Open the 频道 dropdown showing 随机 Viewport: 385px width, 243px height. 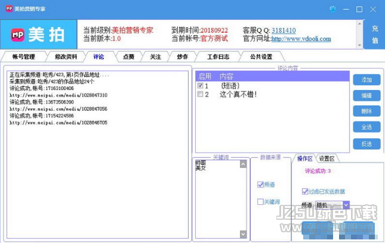click(x=346, y=205)
